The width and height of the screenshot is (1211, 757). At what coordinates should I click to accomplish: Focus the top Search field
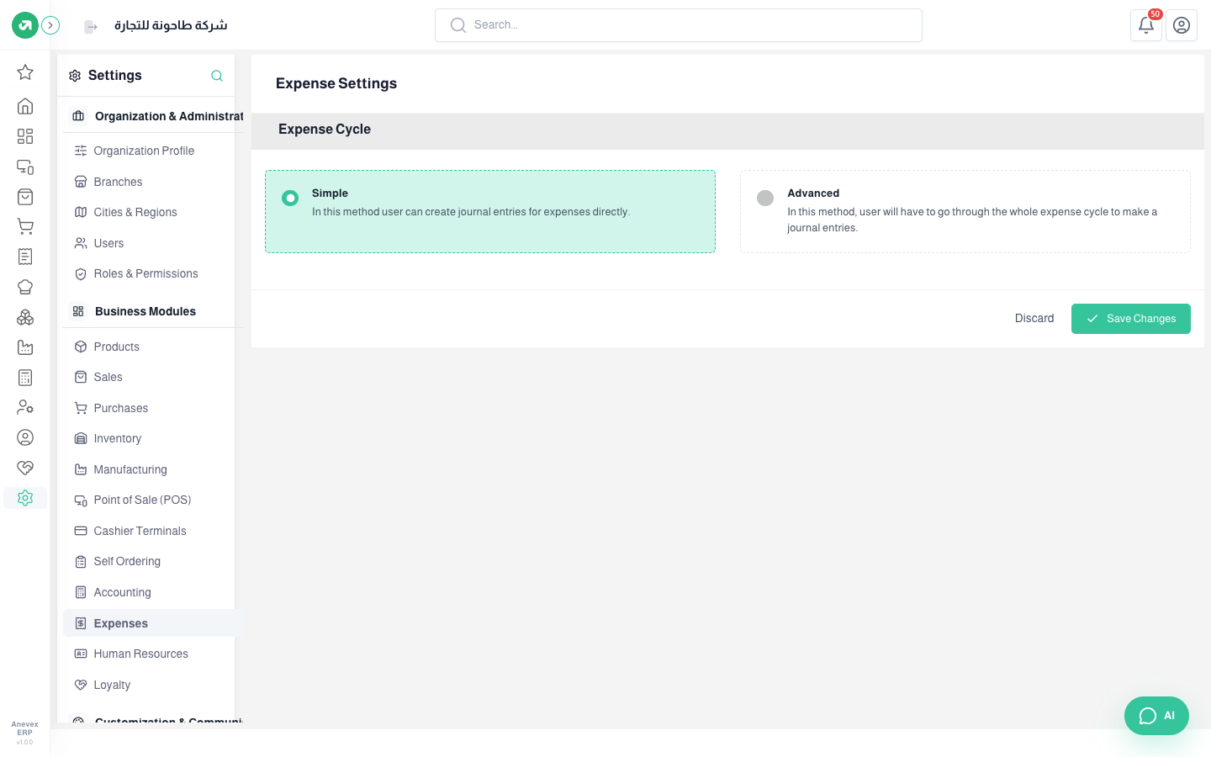click(679, 25)
